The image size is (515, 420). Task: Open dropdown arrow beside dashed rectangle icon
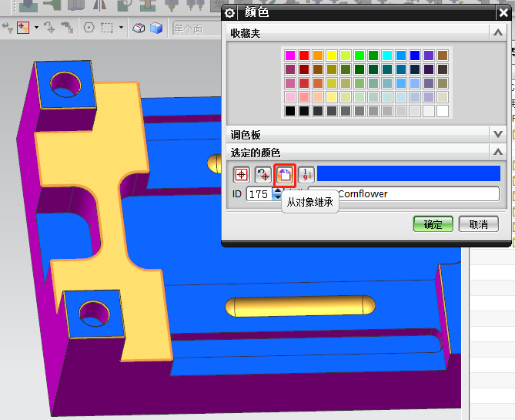click(x=121, y=28)
